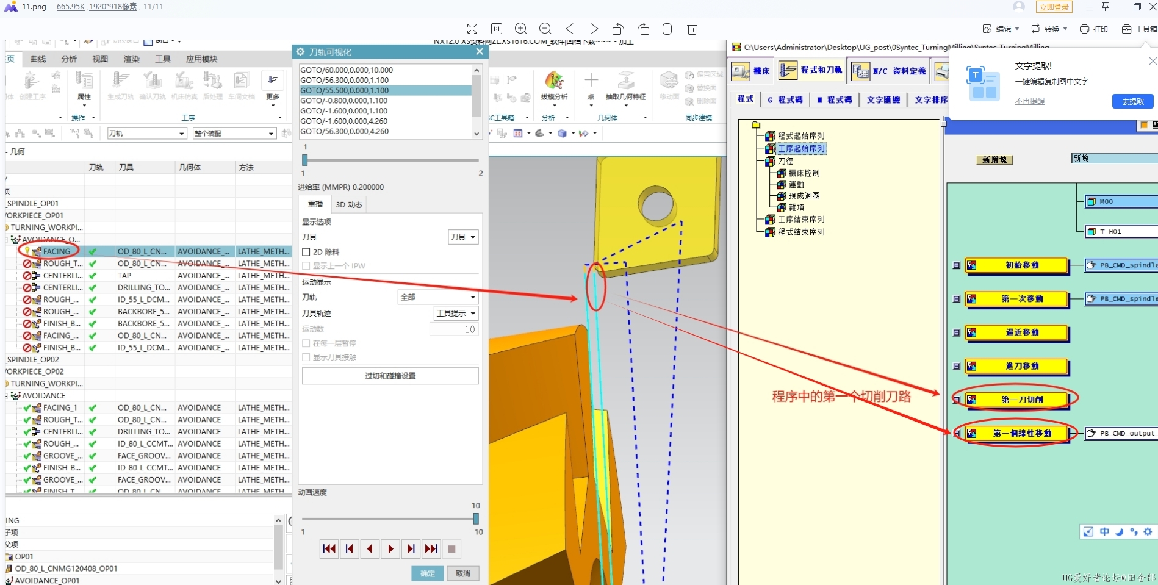The width and height of the screenshot is (1158, 585).
Task: Rewind to start of toolpath
Action: (329, 549)
